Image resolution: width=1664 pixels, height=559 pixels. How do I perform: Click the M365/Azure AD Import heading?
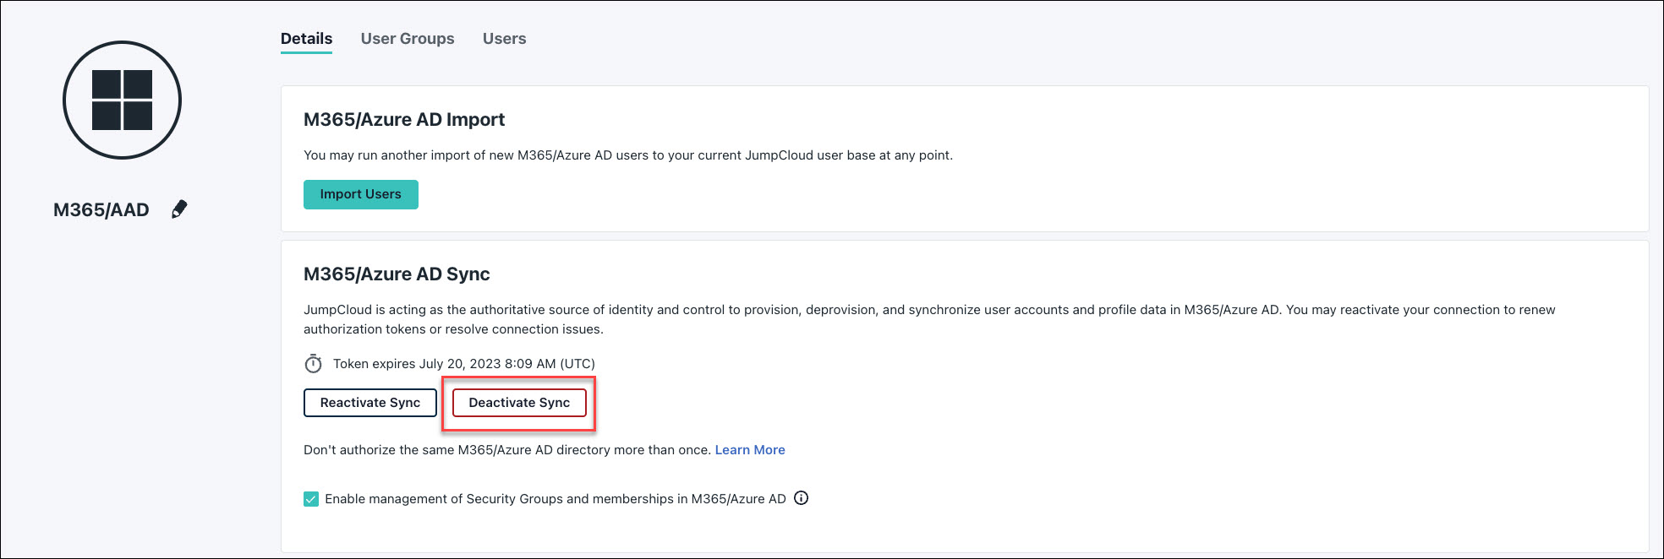coord(403,120)
